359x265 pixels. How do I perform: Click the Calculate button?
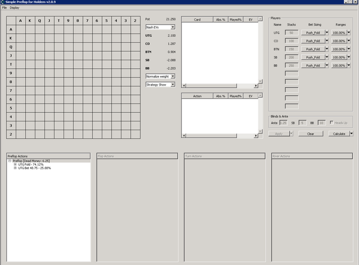pos(339,134)
